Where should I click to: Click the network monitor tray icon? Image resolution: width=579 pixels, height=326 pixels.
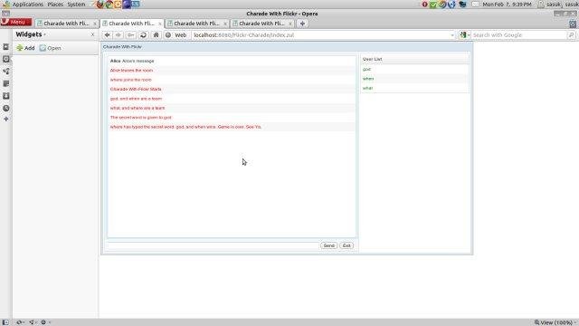(462, 5)
